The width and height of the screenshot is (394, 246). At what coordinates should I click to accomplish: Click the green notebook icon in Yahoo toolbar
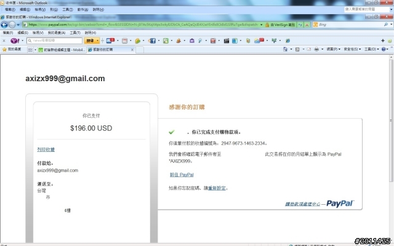point(248,41)
